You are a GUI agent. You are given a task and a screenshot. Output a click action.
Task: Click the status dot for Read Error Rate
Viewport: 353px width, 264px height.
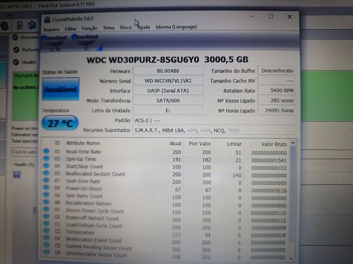point(46,151)
